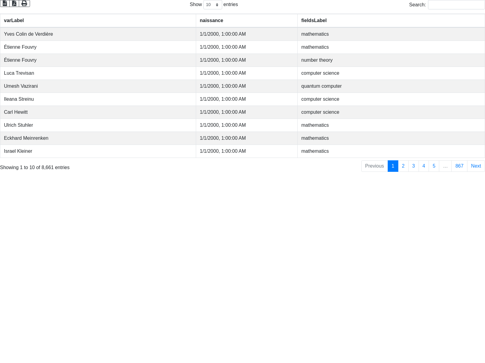Jump to last page 867
This screenshot has width=485, height=363.
click(x=459, y=166)
